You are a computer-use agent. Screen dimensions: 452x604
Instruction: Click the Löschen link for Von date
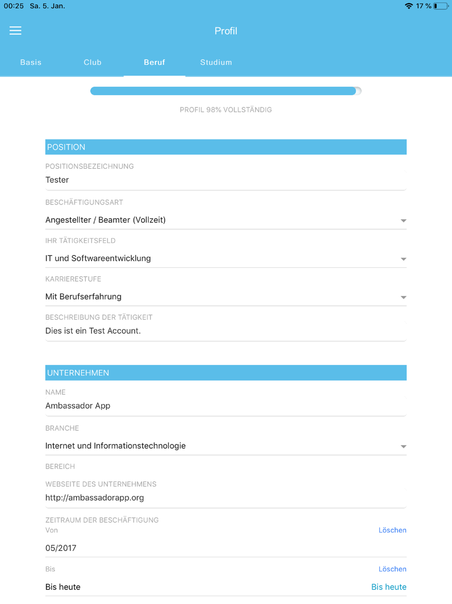click(x=392, y=530)
